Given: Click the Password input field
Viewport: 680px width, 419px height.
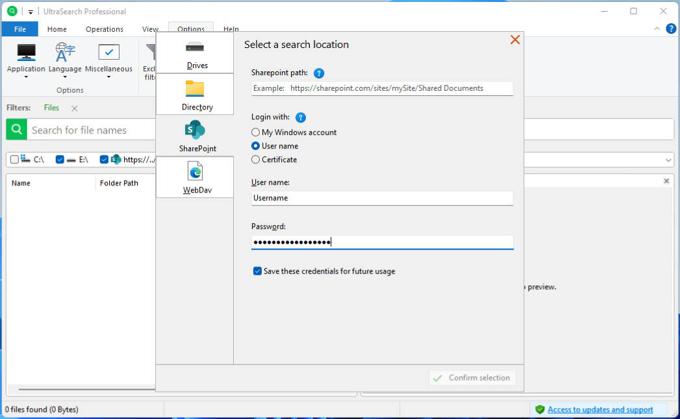Looking at the screenshot, I should 382,242.
